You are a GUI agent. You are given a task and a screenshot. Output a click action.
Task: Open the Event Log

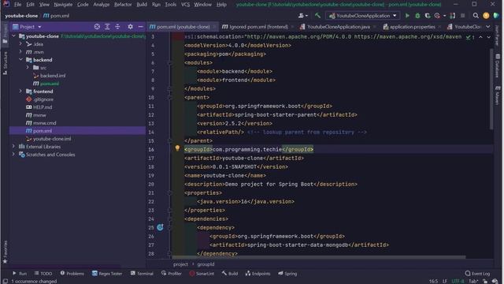[478, 274]
